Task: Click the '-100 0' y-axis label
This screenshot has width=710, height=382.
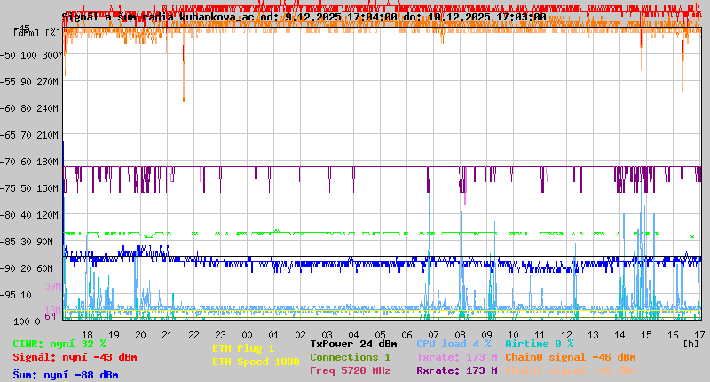Action: 25,322
